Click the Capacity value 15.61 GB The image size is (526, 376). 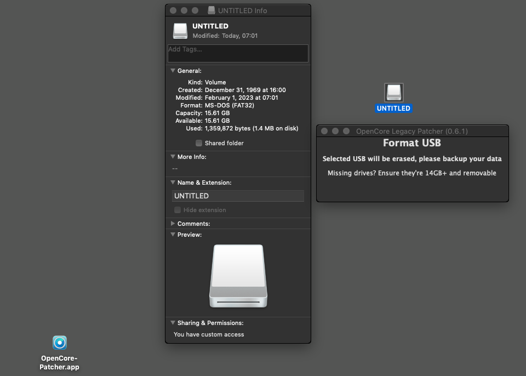pyautogui.click(x=218, y=113)
